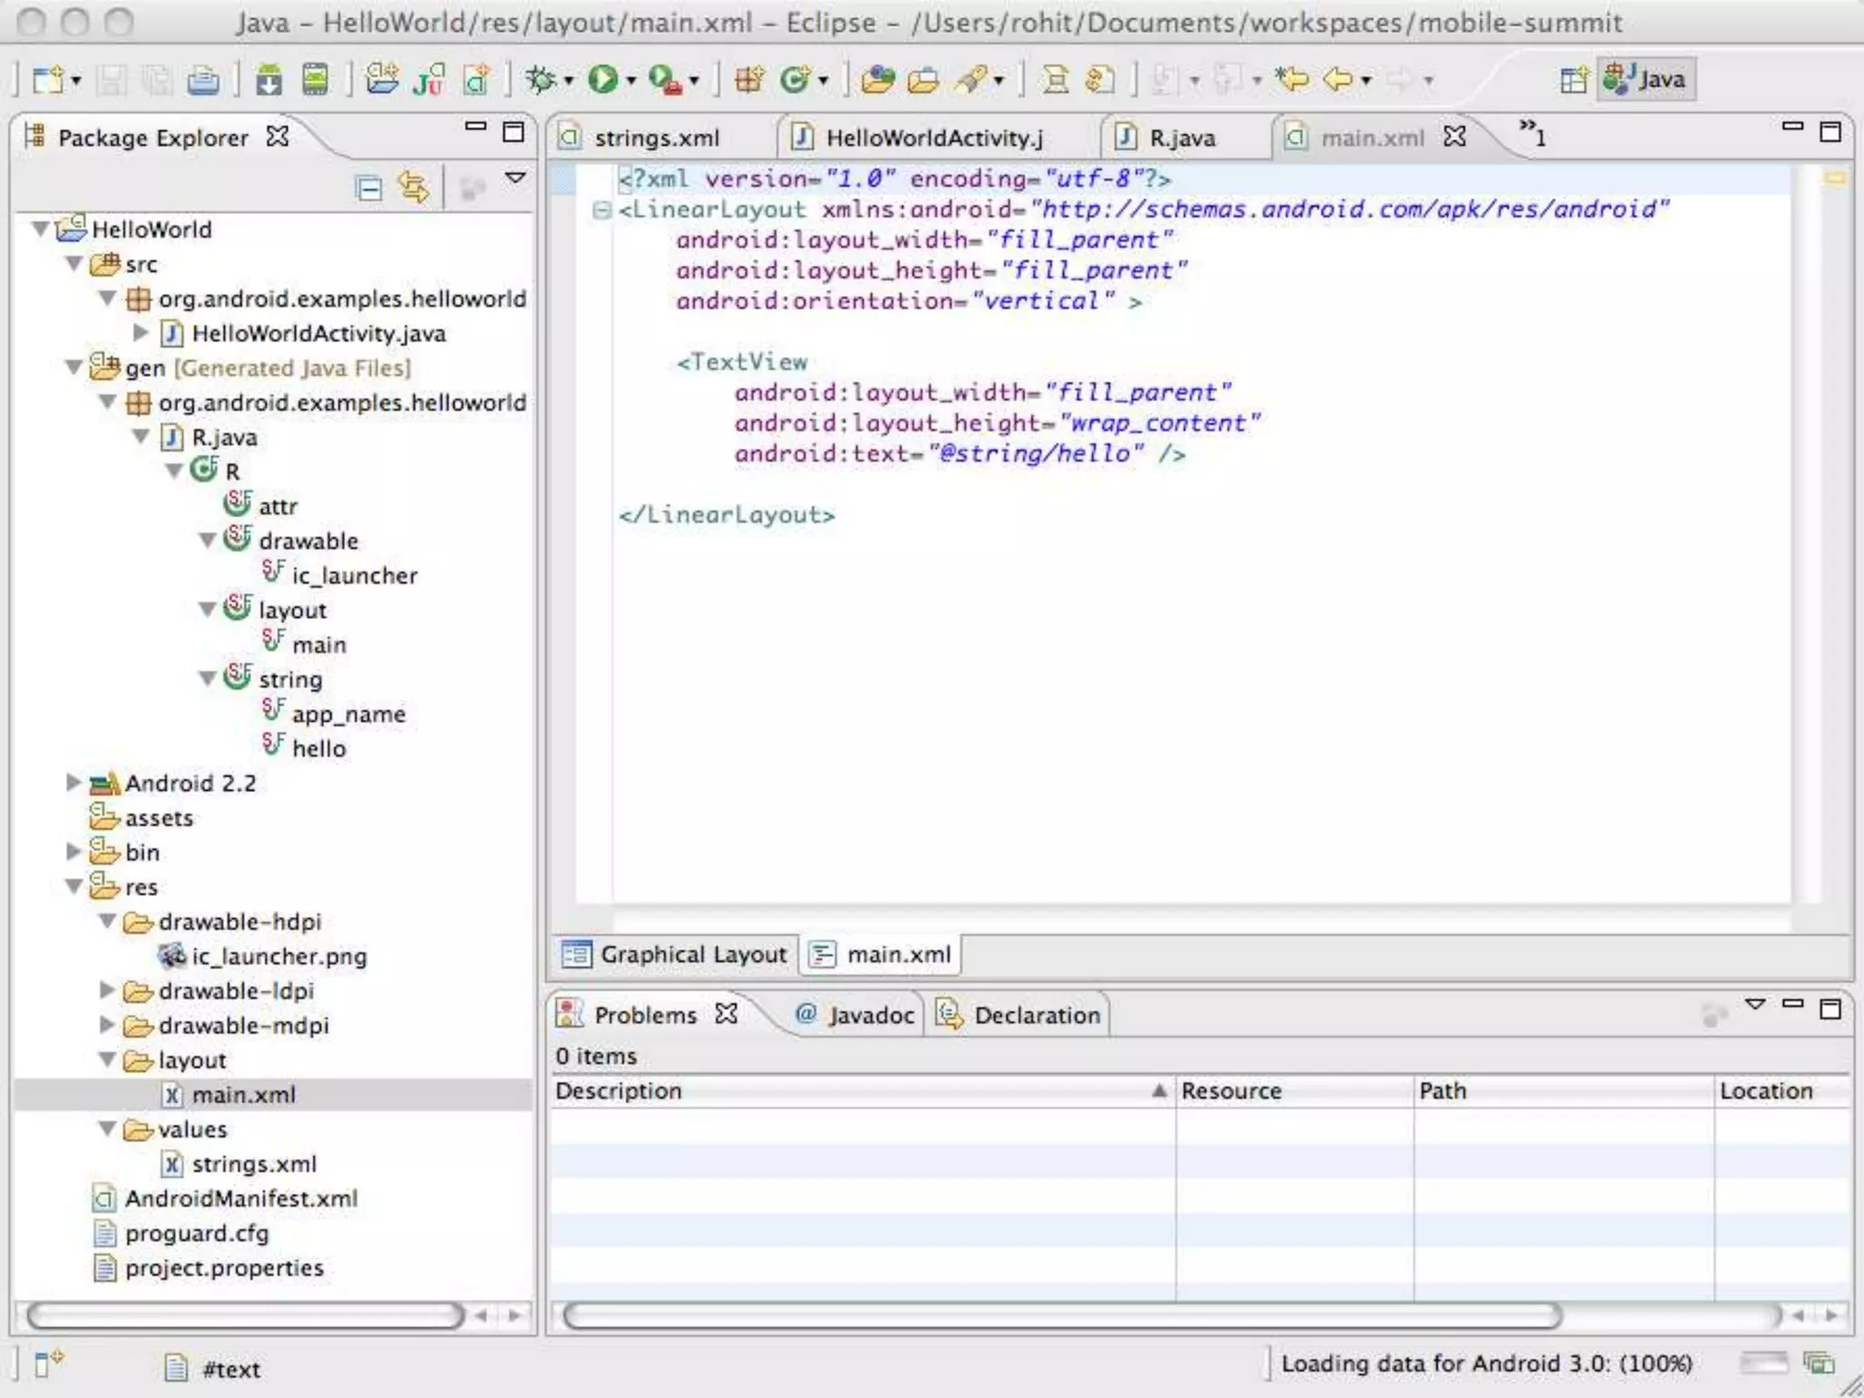1864x1398 pixels.
Task: Switch to the R.java editor tab
Action: (x=1181, y=137)
